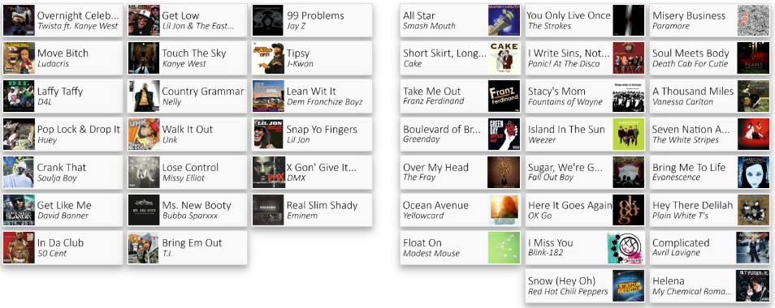Click the OK Go album cover
The height and width of the screenshot is (308, 775).
click(629, 210)
